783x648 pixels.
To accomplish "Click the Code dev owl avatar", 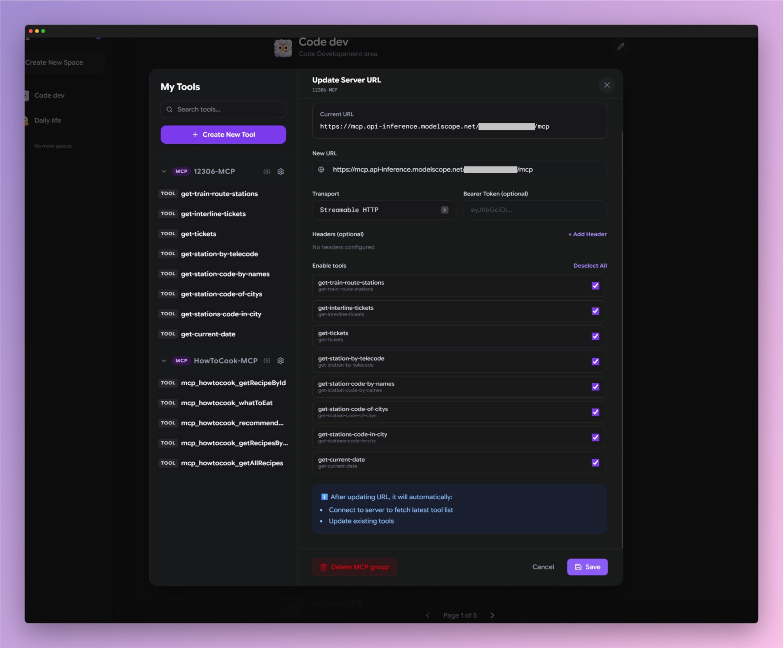I will pyautogui.click(x=283, y=48).
